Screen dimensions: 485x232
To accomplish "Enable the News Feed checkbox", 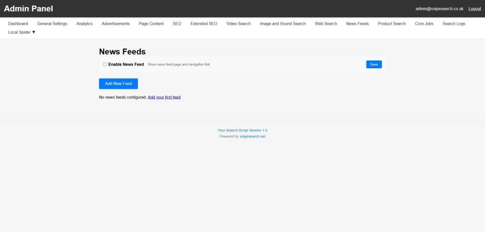I will point(105,65).
